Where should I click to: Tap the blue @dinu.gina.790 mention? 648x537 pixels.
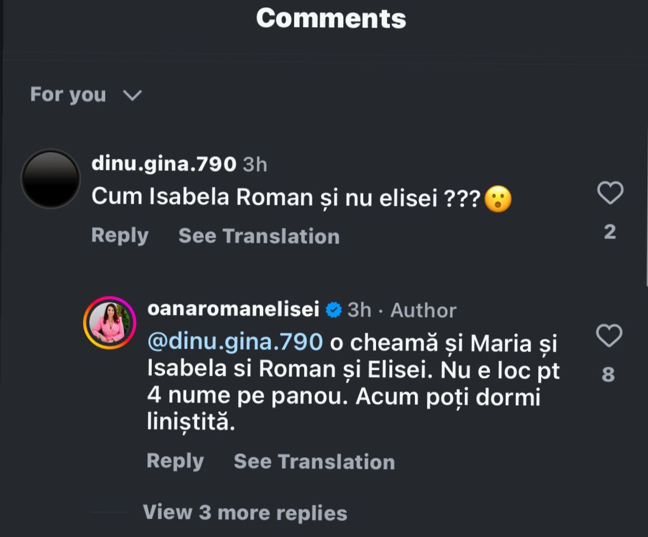(235, 342)
